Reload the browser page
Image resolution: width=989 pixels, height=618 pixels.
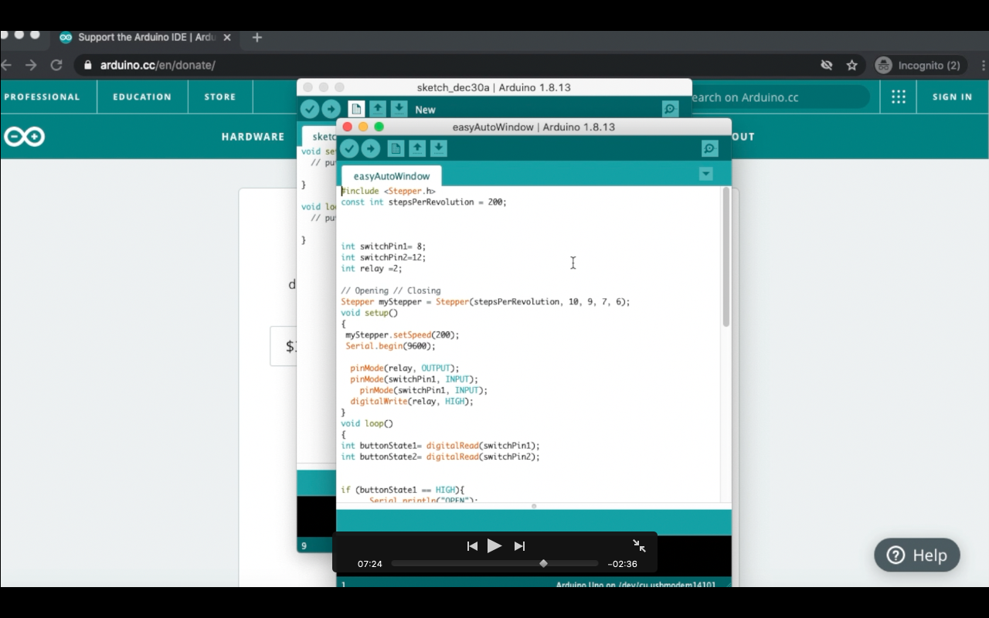tap(56, 66)
